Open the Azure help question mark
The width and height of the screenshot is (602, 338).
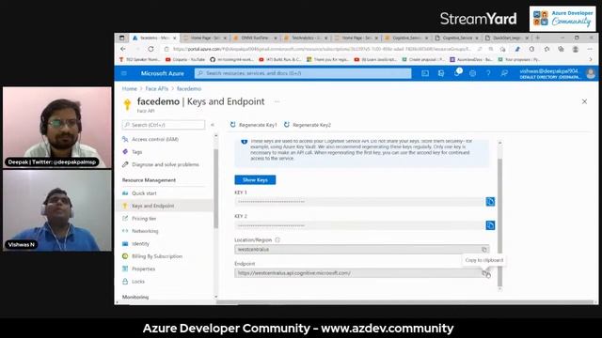click(488, 73)
